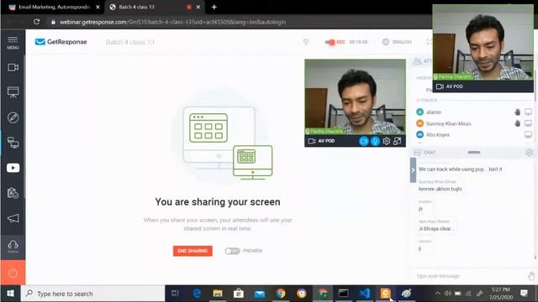Open the presentation board icon in sidebar
This screenshot has width=538, height=302.
(x=13, y=92)
